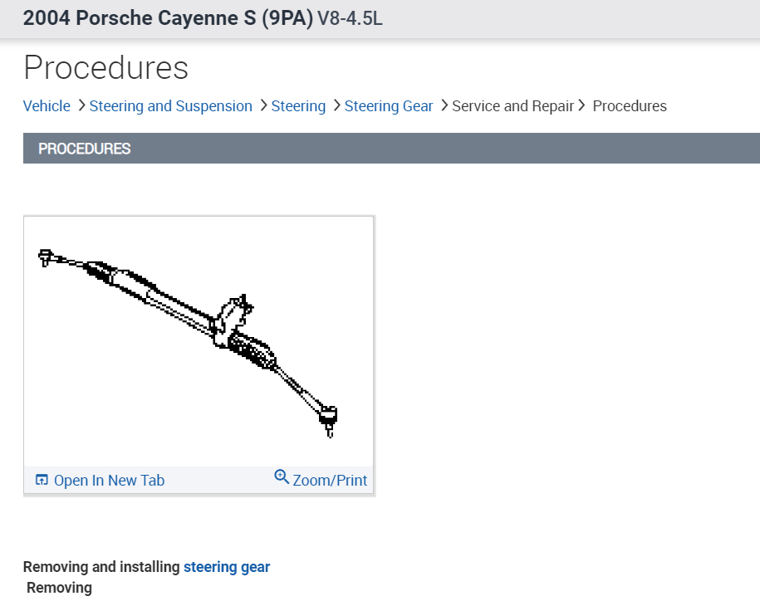Click the Removing and installing heading
760x606 pixels.
(x=100, y=566)
